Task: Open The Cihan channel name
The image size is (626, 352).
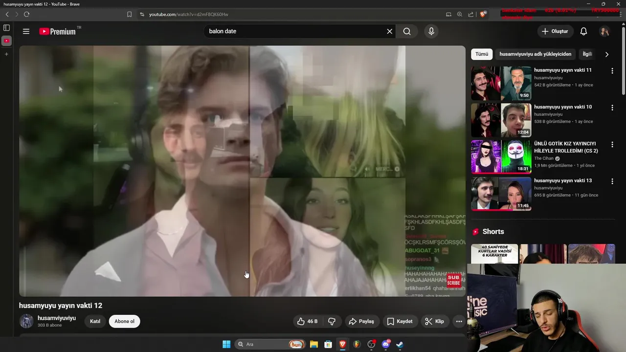Action: click(x=544, y=158)
